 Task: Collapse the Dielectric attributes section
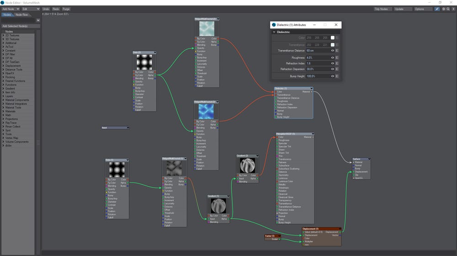tap(274, 32)
